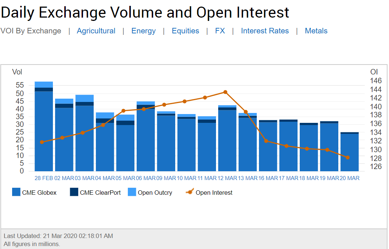Image resolution: width=389 pixels, height=249 pixels.
Task: Click the Last Updated timestamp text
Action: [58, 236]
